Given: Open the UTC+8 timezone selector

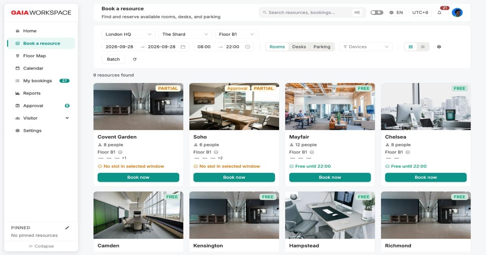Looking at the screenshot, I should tap(420, 13).
